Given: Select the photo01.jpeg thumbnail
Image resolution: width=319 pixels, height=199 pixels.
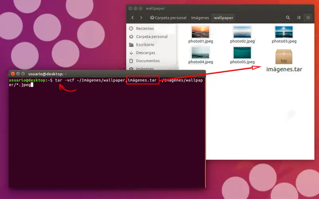Looking at the screenshot, I should 201,32.
